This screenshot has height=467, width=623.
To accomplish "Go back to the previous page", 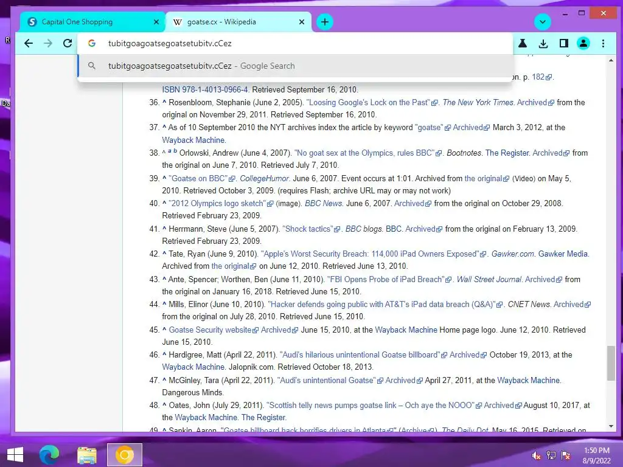I will pos(28,43).
